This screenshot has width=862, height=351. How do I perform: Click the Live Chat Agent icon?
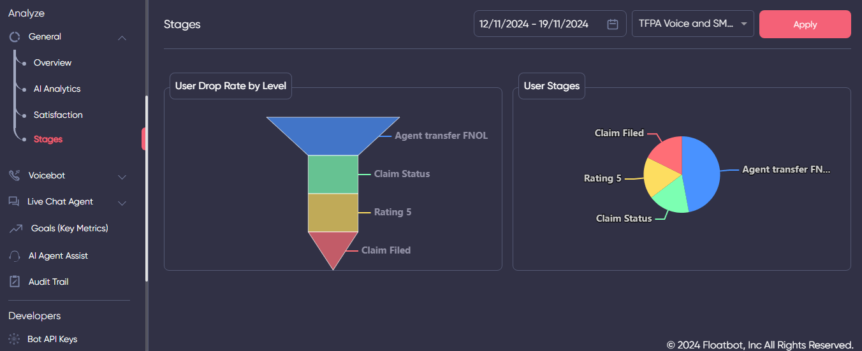(14, 201)
